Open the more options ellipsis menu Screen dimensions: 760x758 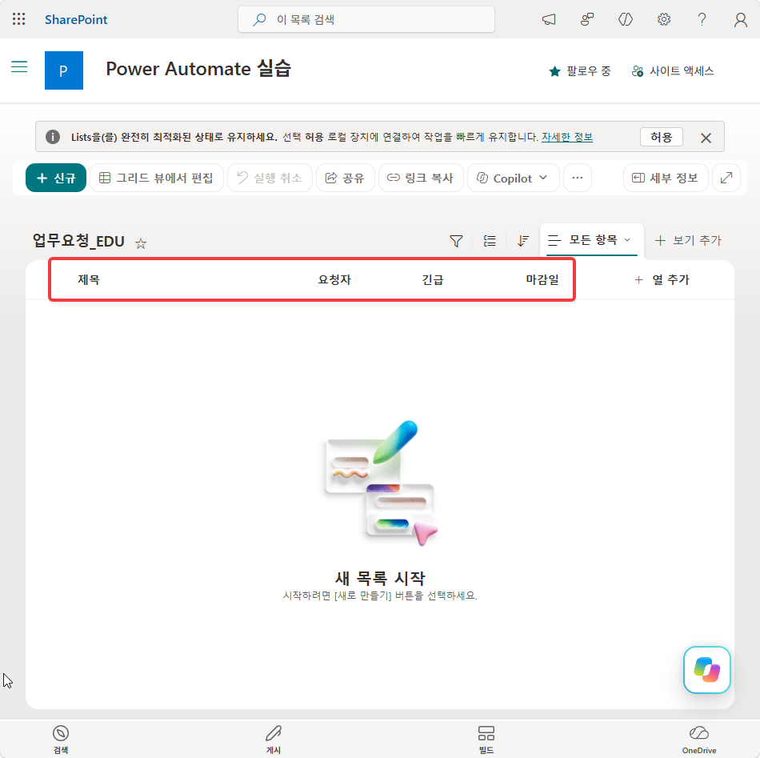tap(578, 178)
